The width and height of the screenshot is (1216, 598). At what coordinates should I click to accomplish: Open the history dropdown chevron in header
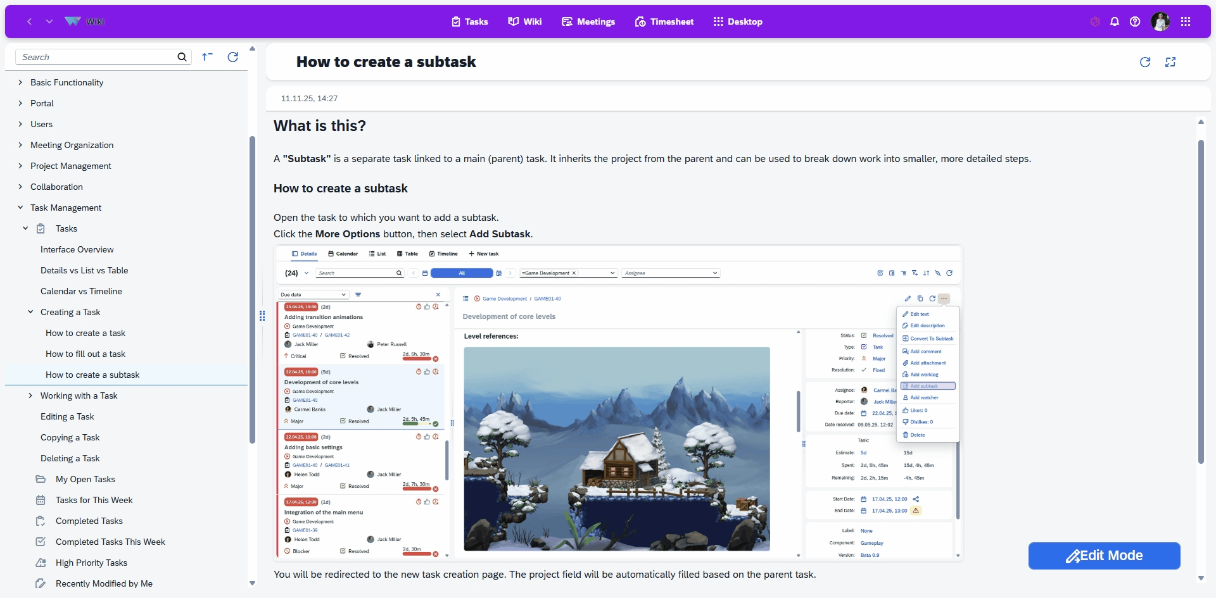49,22
